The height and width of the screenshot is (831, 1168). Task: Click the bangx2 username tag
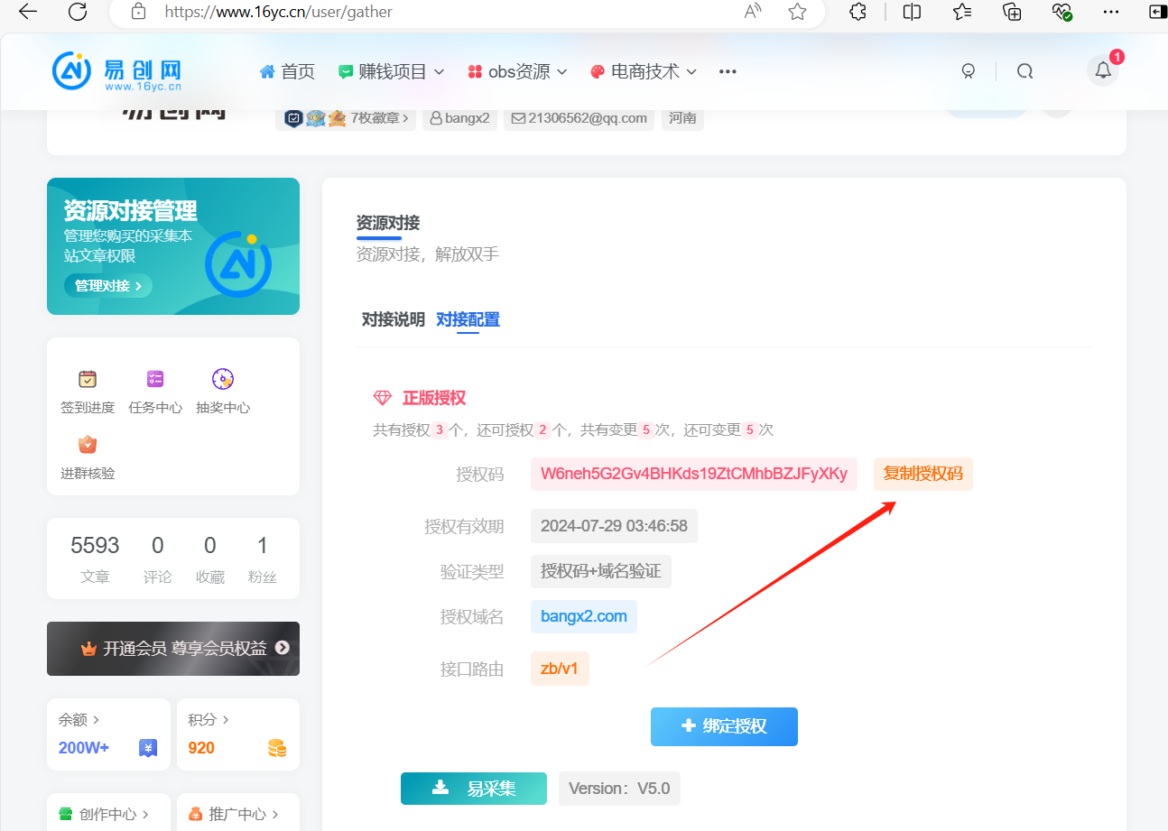tap(459, 118)
